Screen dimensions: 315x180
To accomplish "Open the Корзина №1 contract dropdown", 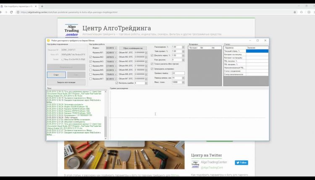I will point(111,53).
